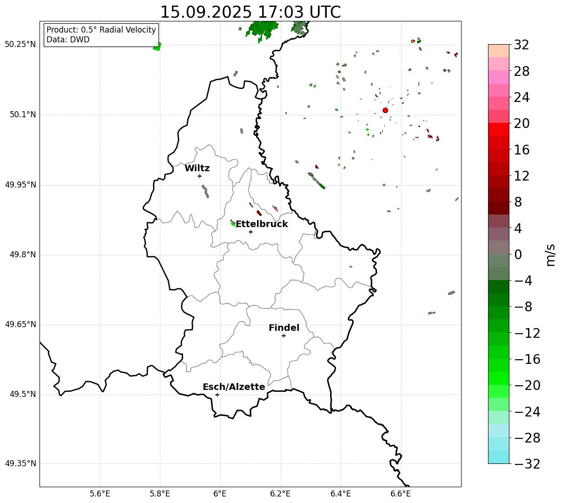Click the bright red colorbar segment below 20
Image resolution: width=561 pixels, height=503 pixels.
click(x=499, y=129)
